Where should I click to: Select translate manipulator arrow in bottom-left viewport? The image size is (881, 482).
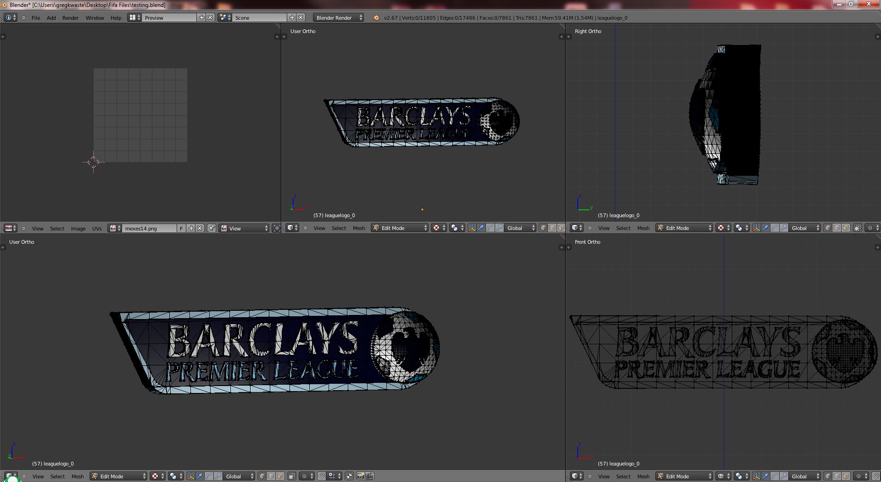point(200,476)
